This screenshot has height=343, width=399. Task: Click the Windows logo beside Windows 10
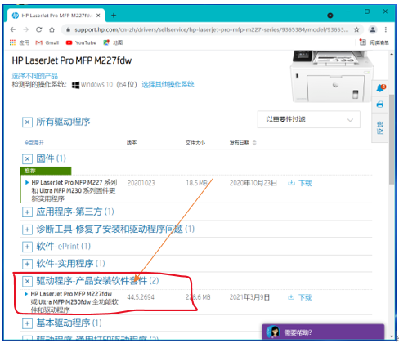coord(75,85)
